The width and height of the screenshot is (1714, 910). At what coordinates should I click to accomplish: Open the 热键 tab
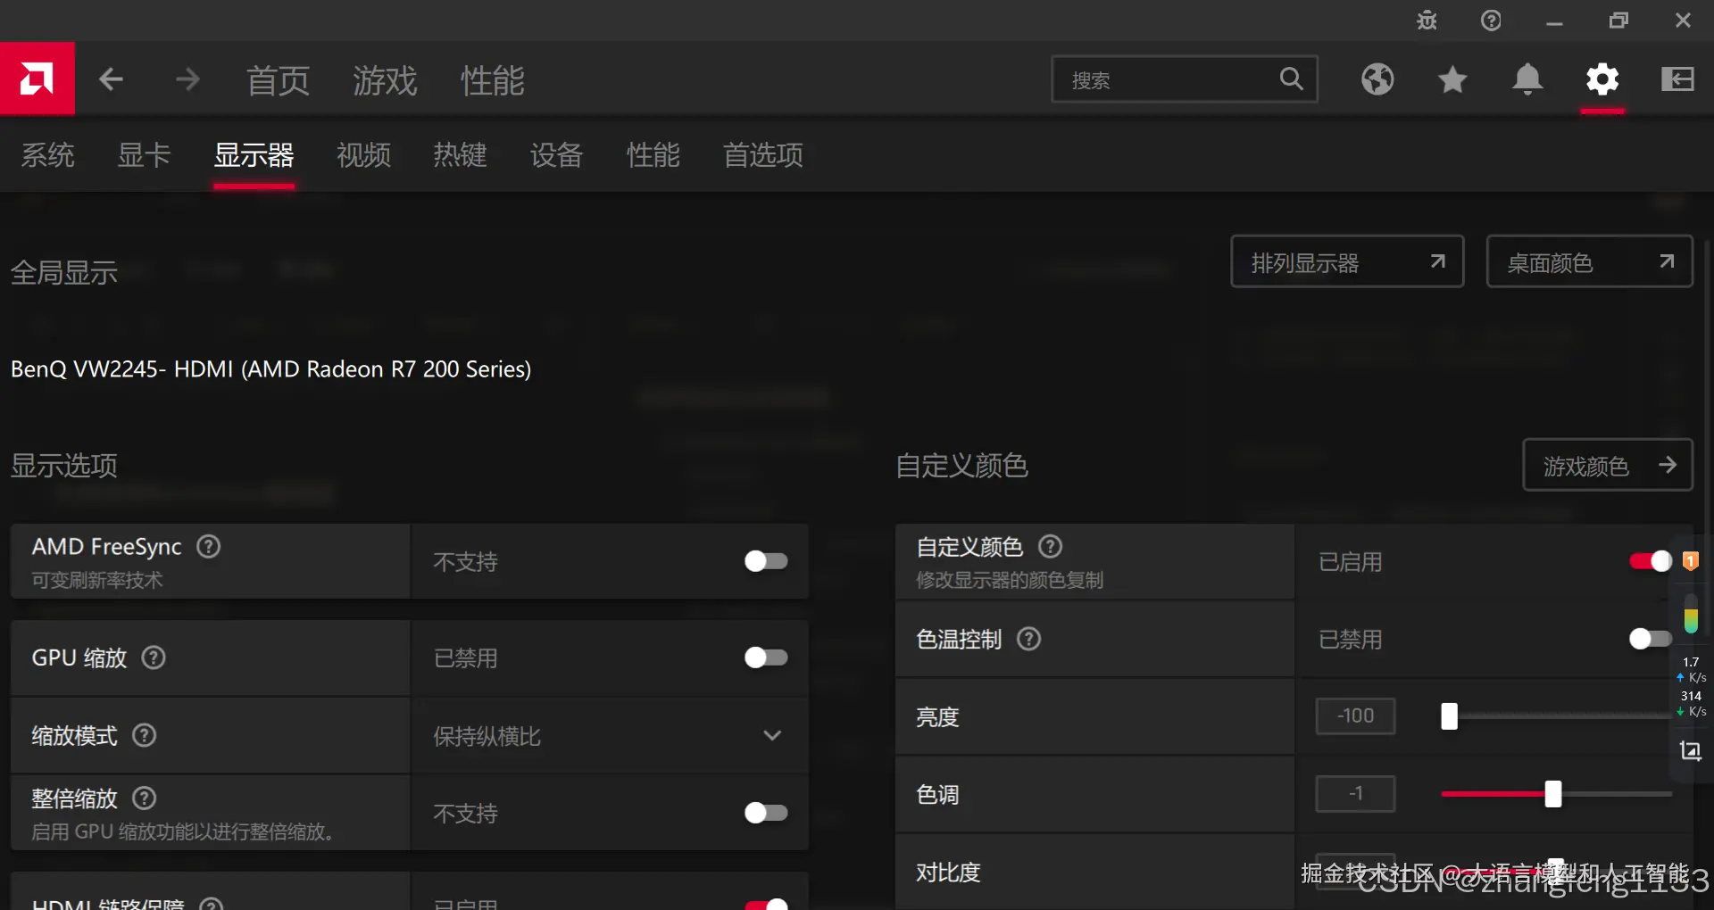(x=461, y=155)
